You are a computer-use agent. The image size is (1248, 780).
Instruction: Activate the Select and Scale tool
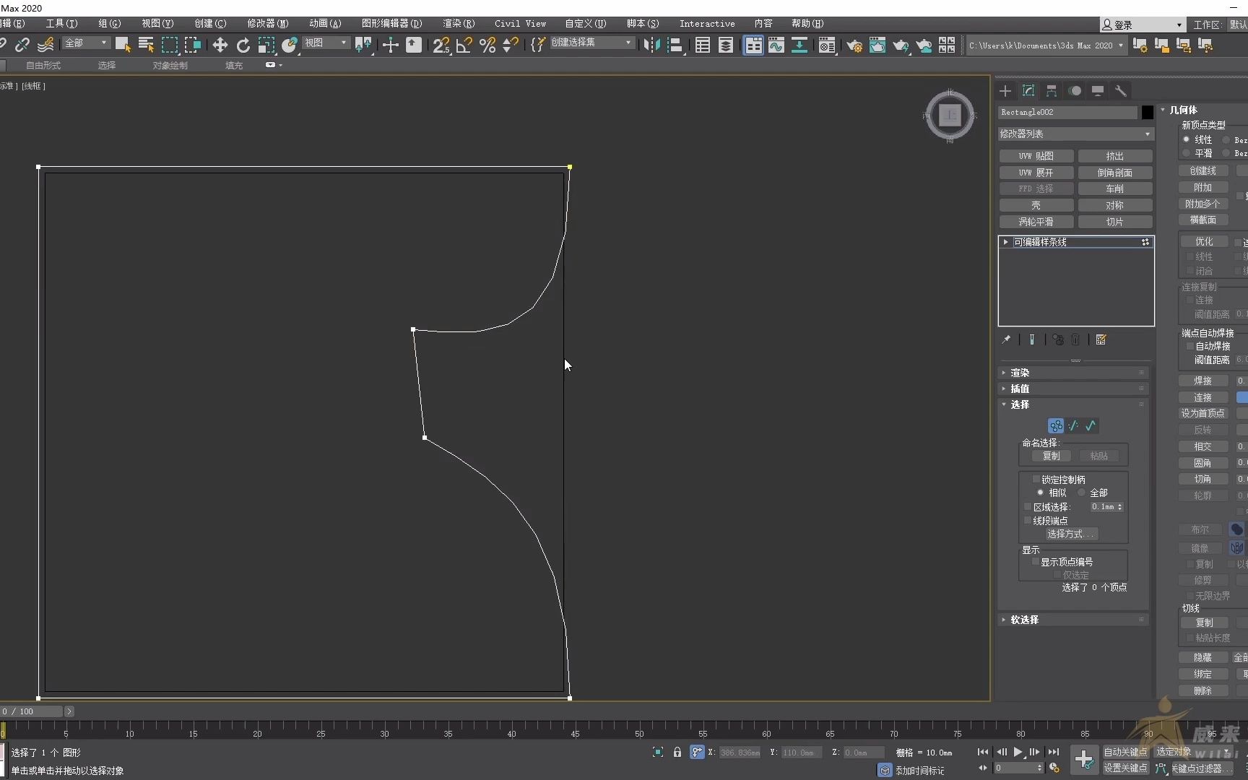[266, 45]
